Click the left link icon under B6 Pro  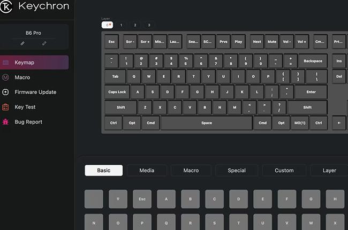point(22,43)
